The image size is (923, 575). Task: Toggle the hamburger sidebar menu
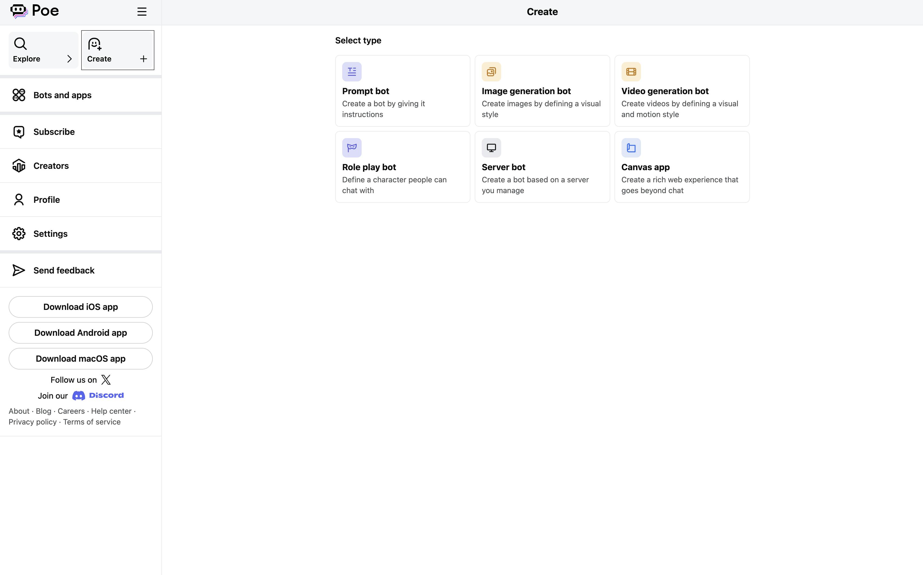[x=142, y=12]
